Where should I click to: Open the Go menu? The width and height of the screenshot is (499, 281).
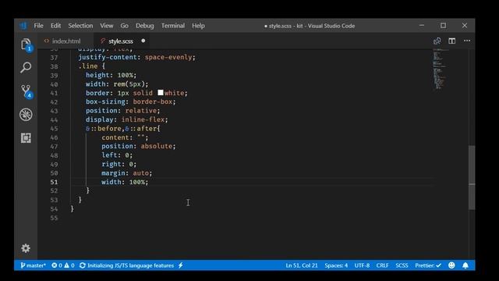coord(125,26)
